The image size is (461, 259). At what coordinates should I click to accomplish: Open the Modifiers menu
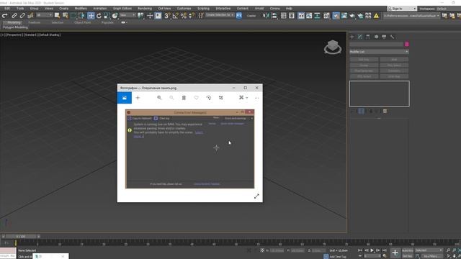tap(81, 8)
